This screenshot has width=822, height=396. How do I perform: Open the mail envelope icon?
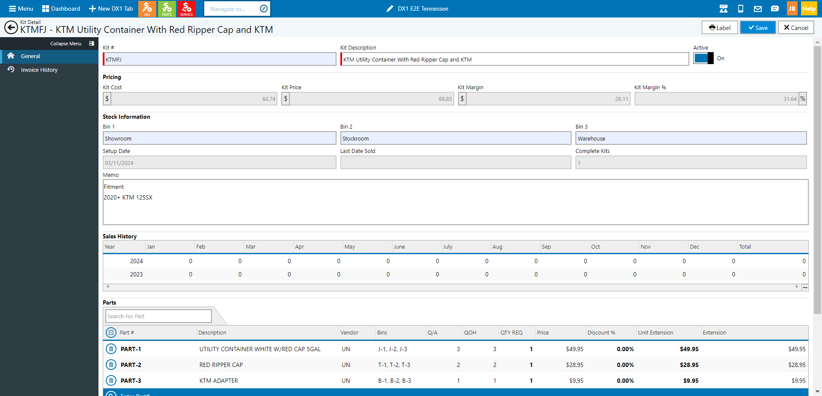click(758, 9)
